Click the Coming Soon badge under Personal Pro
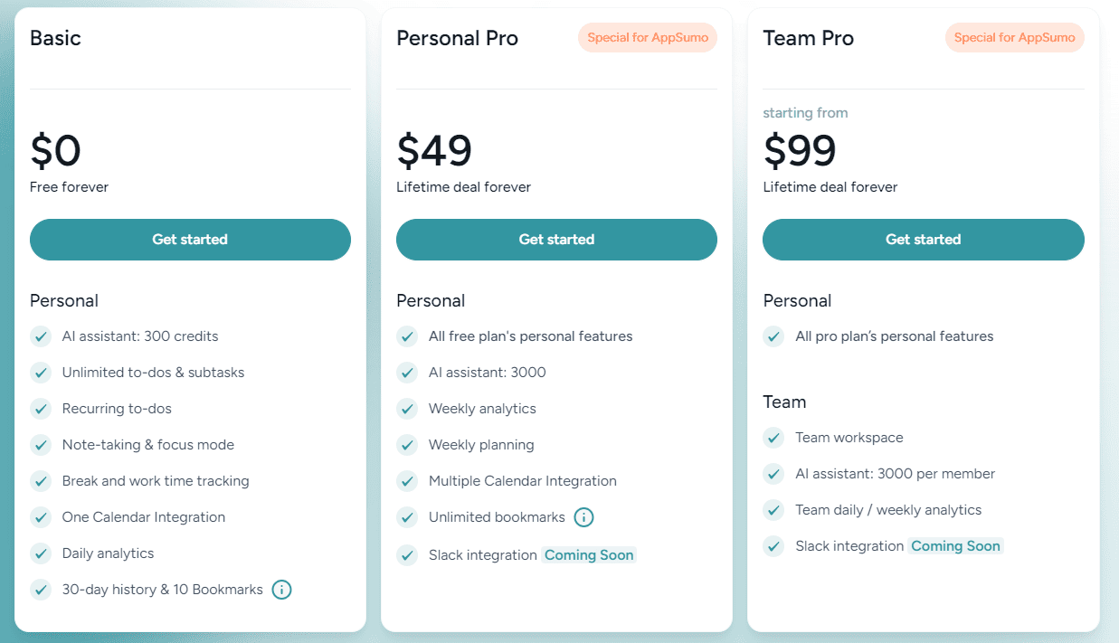 click(x=589, y=554)
